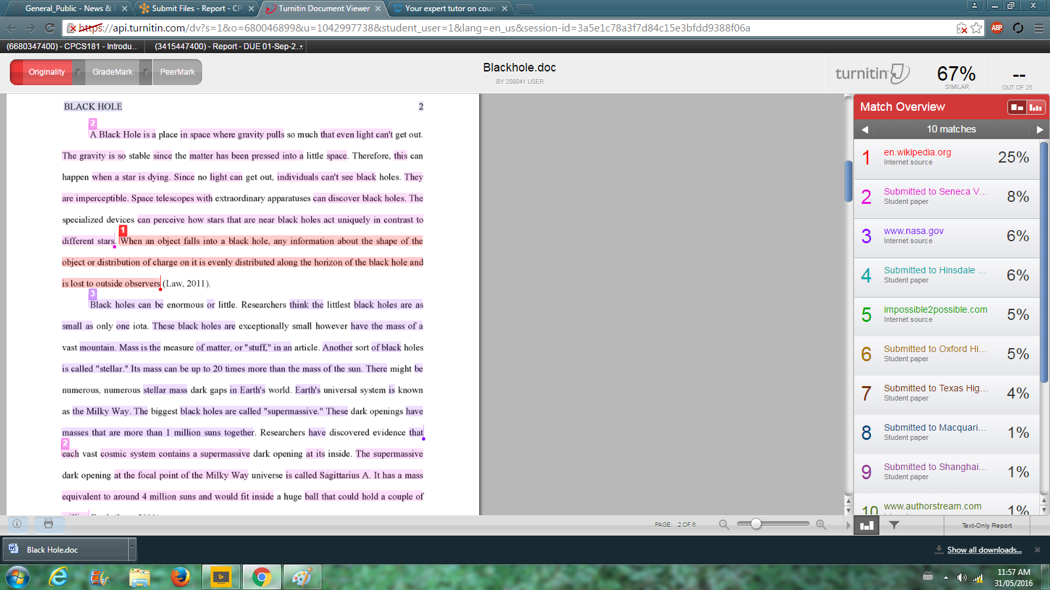Click the zoom in magnifier icon

pos(821,524)
